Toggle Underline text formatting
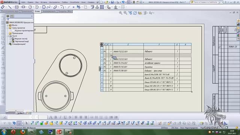This screenshot has width=240, height=135. click(x=65, y=117)
